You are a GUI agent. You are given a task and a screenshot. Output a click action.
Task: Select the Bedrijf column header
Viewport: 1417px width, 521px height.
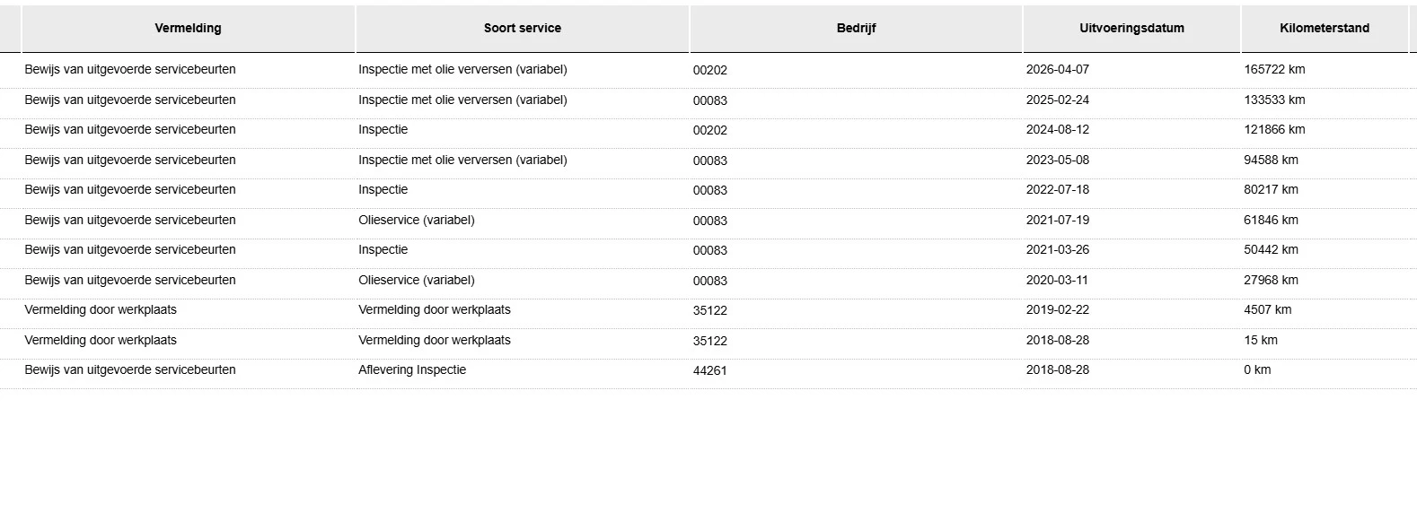coord(856,29)
